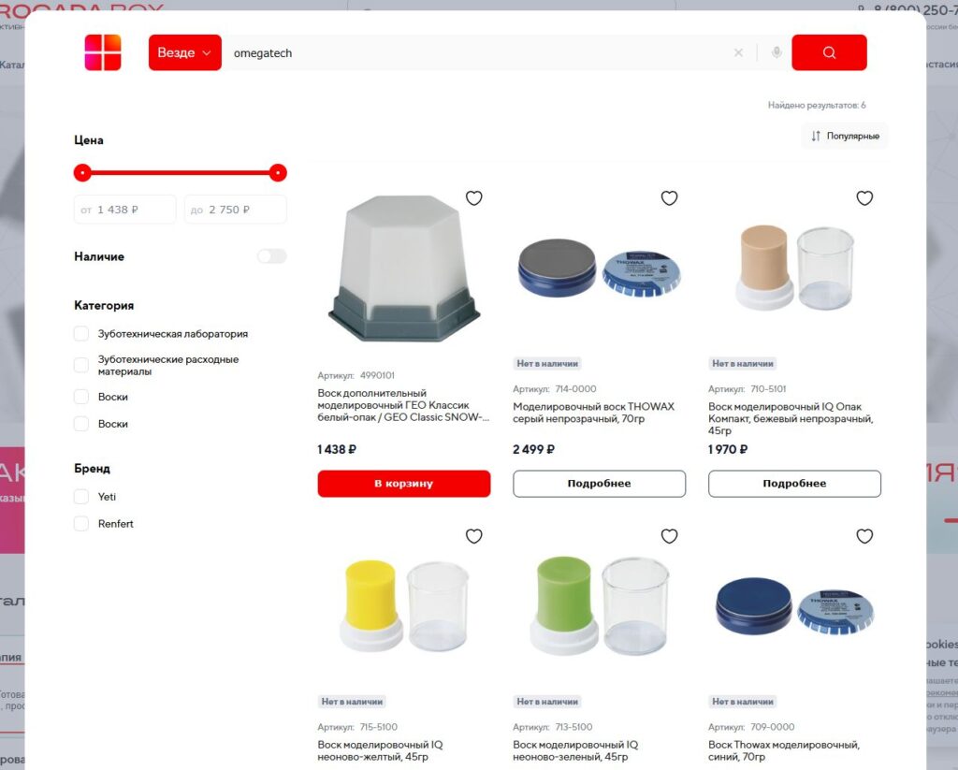This screenshot has width=958, height=770.
Task: Click the price text "1 970 ₽"
Action: pyautogui.click(x=728, y=449)
